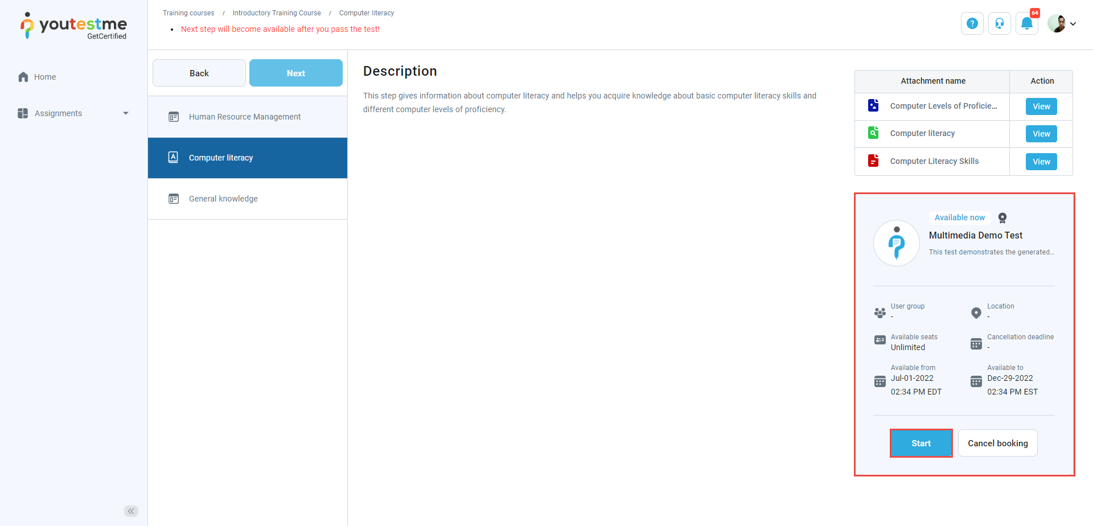Click the Human Resource Management step icon

coord(174,117)
